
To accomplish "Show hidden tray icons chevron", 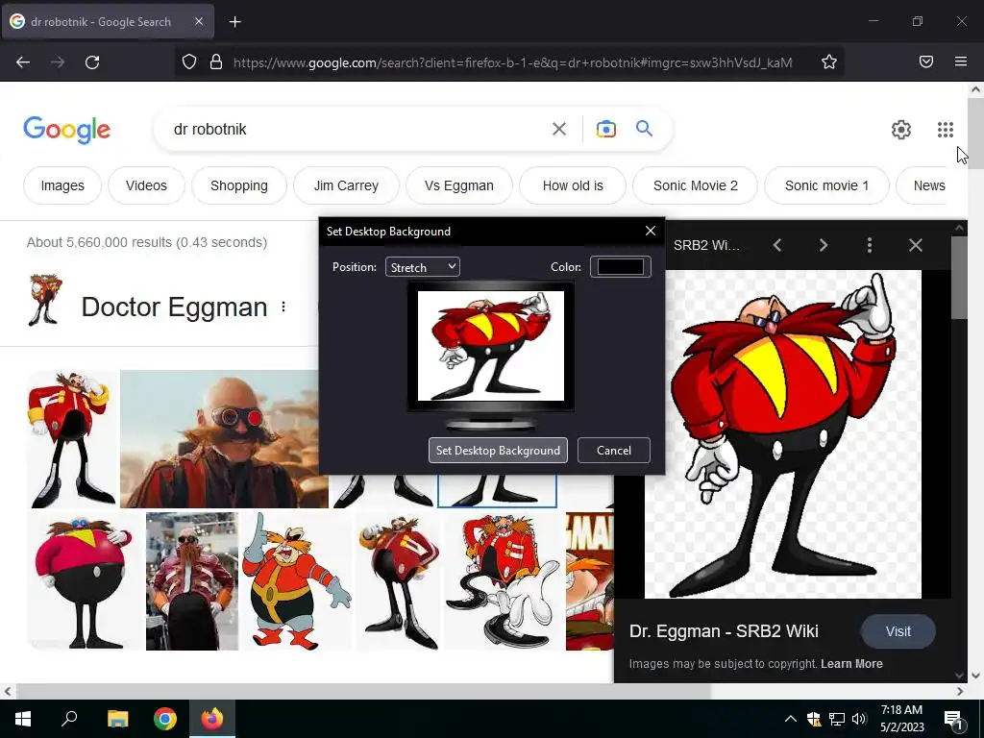I will [791, 719].
